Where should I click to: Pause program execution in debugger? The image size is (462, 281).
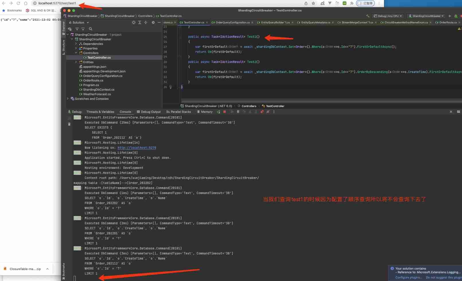click(x=238, y=112)
